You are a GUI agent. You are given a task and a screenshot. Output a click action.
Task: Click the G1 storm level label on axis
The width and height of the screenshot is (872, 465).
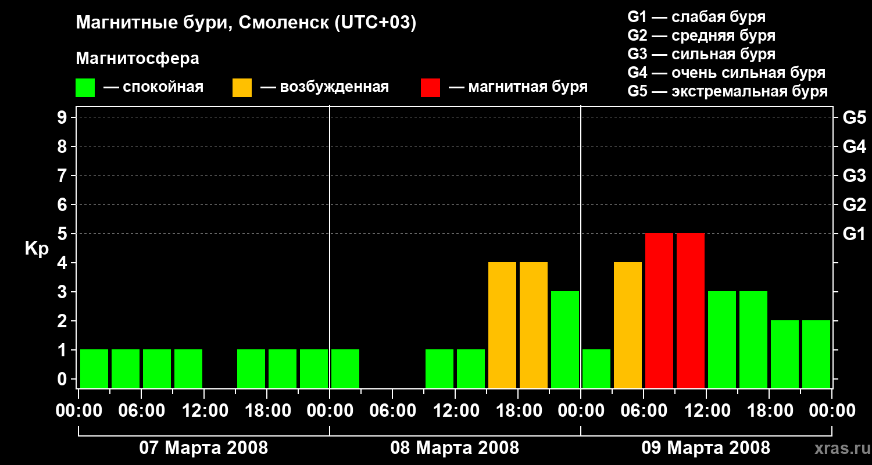click(854, 234)
